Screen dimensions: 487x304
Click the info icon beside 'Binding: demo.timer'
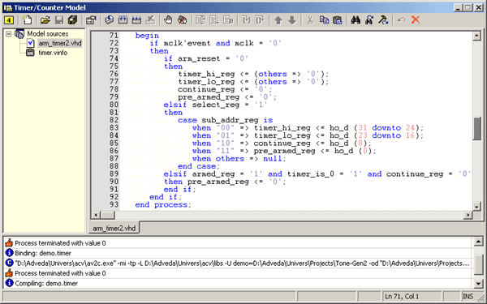point(9,253)
